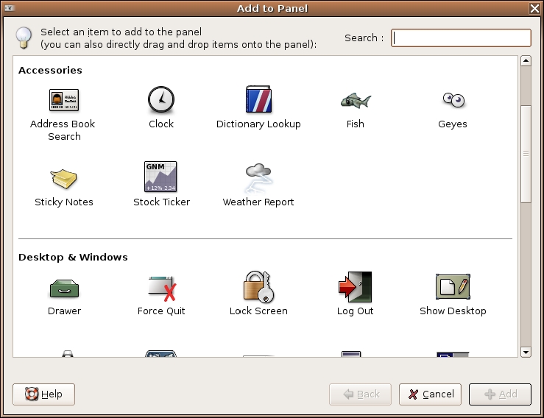Pick the Weather Report applet

[258, 177]
